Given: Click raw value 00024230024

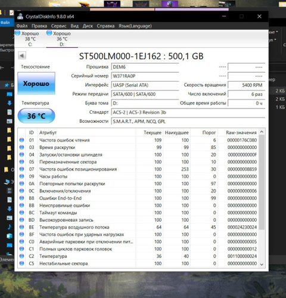Looking at the screenshot, I should tap(242, 227).
